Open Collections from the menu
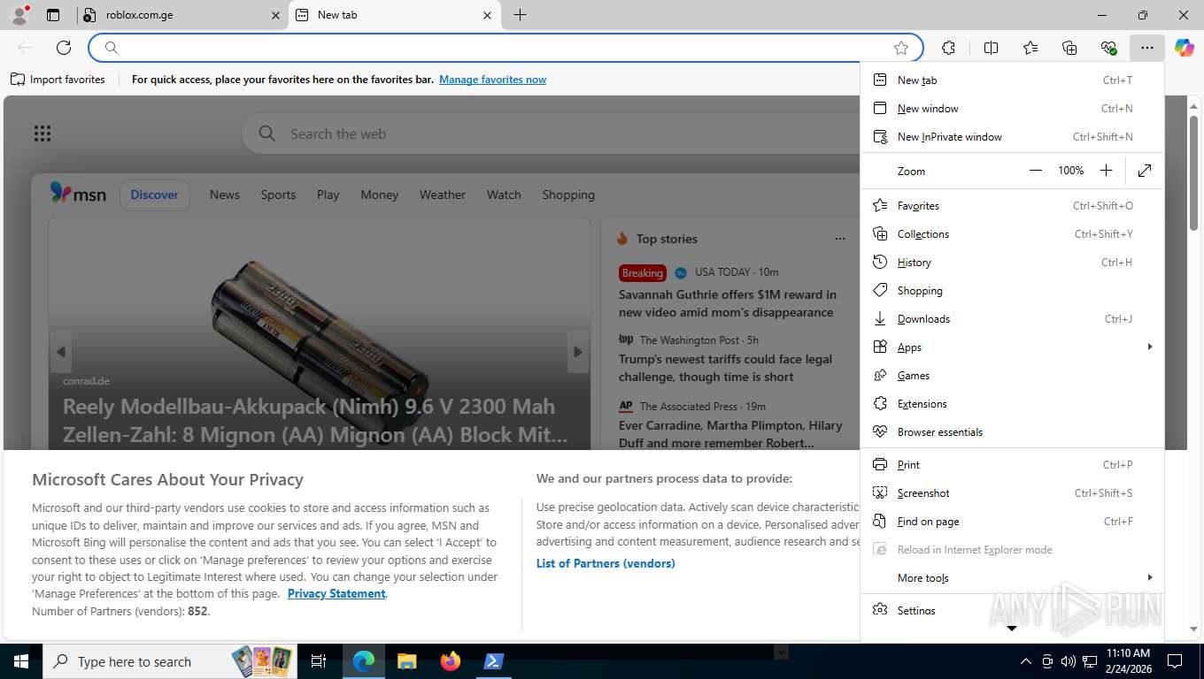This screenshot has height=679, width=1204. coord(1012,234)
